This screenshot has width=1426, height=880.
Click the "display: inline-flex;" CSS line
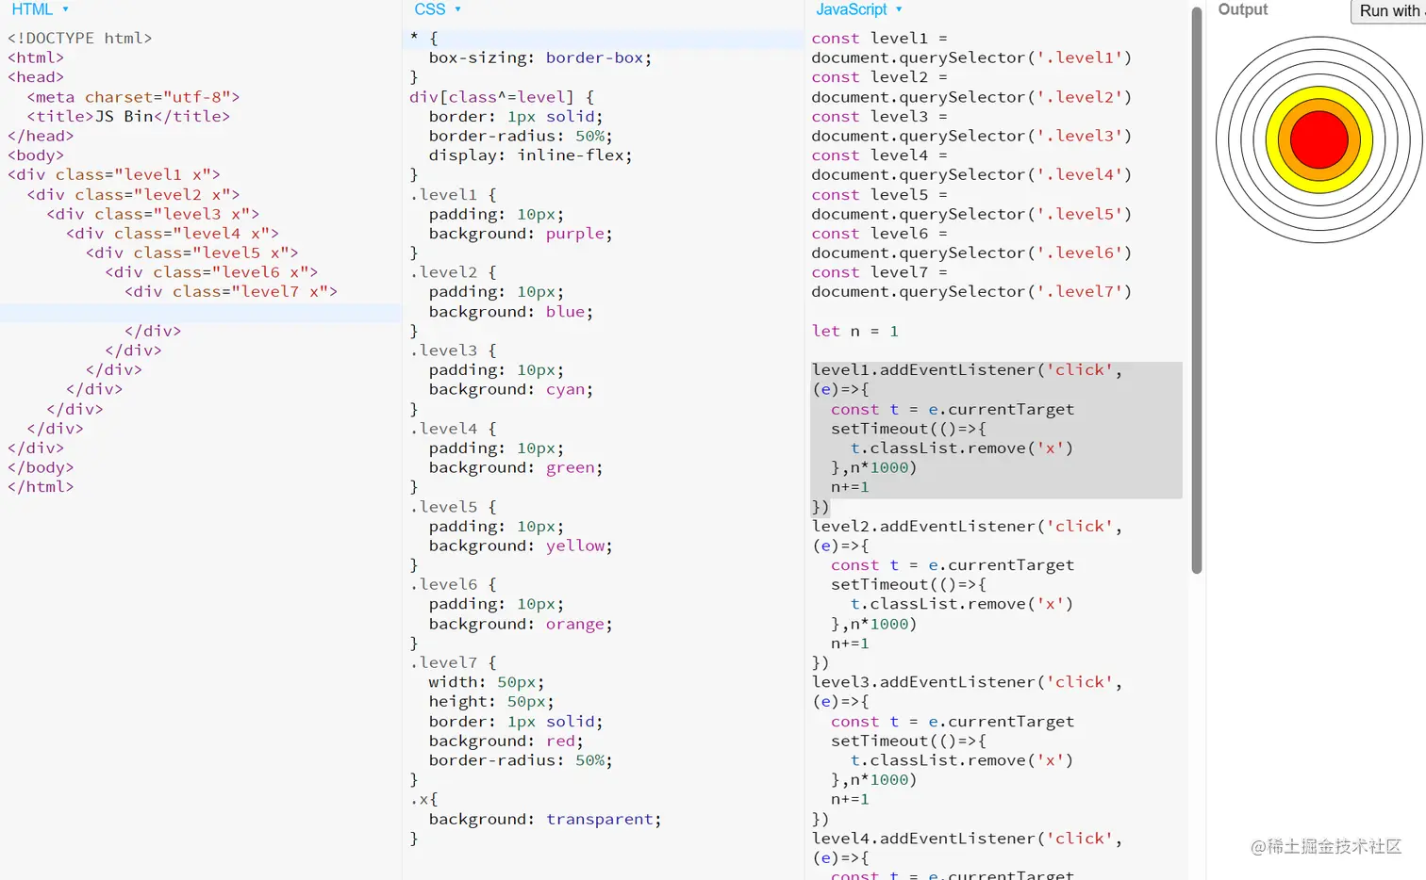[531, 155]
